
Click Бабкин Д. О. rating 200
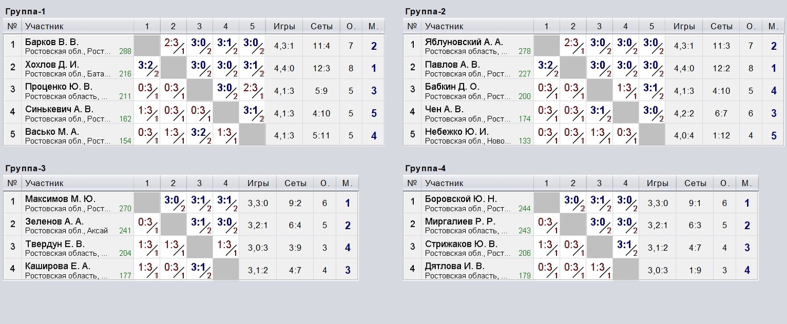click(524, 96)
